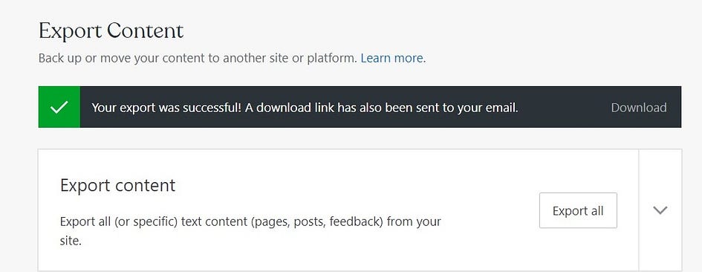This screenshot has width=702, height=272.
Task: Click the Export all button
Action: (578, 210)
